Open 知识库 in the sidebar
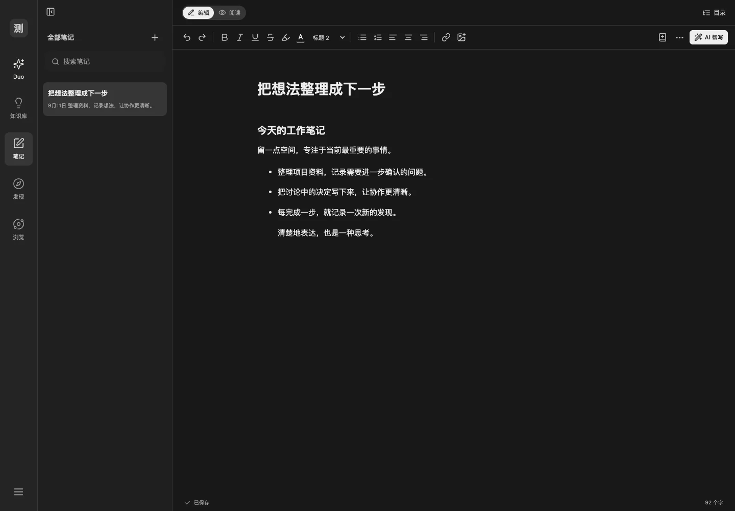Image resolution: width=735 pixels, height=511 pixels. tap(18, 108)
